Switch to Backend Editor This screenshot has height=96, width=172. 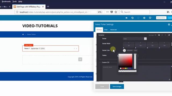pyautogui.click(x=161, y=18)
